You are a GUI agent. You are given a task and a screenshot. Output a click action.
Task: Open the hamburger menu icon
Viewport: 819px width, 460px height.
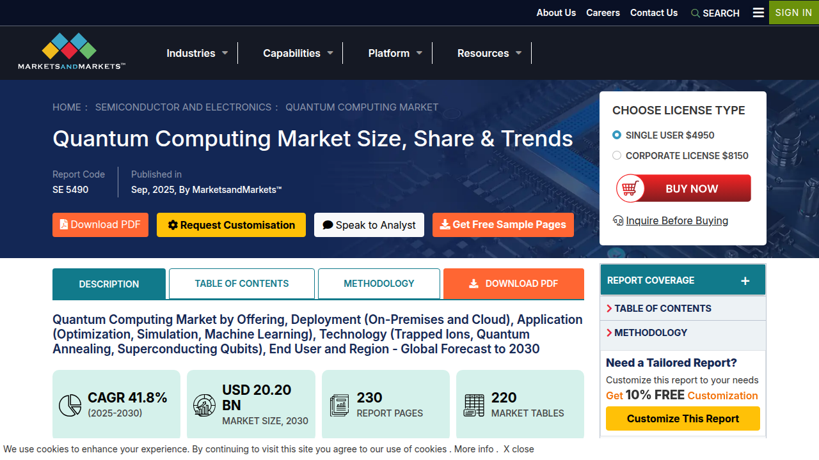pos(758,13)
